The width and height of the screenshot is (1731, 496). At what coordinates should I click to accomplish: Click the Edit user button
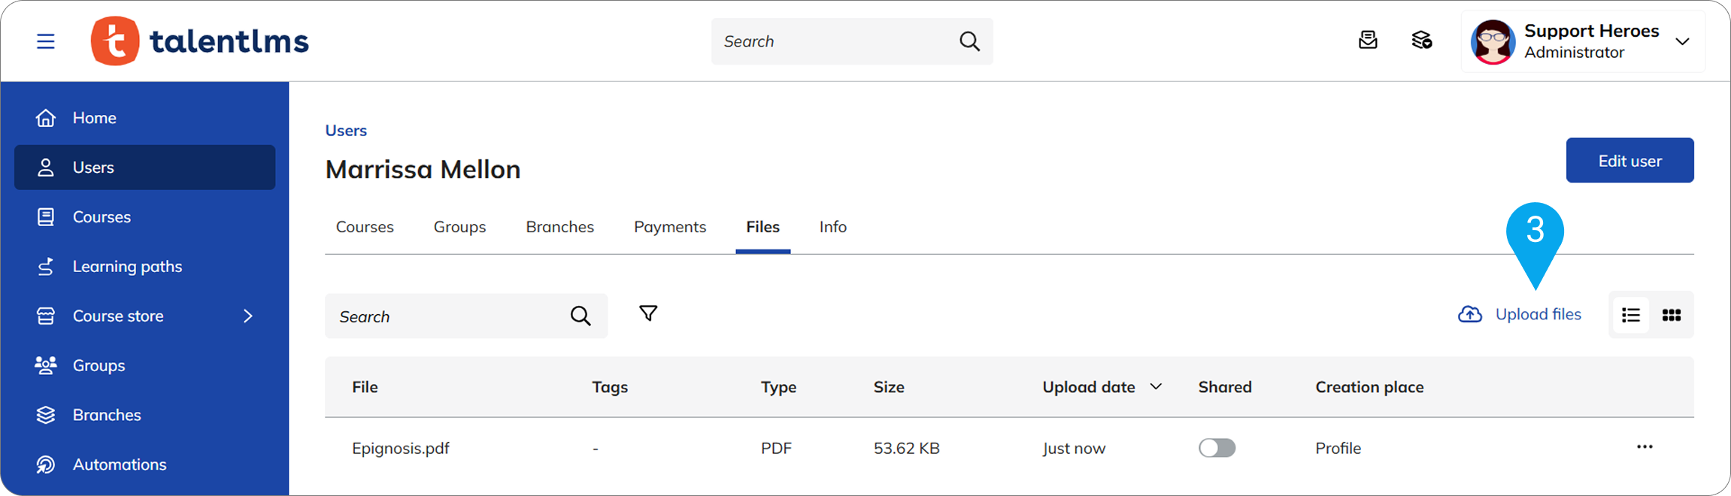(x=1629, y=160)
